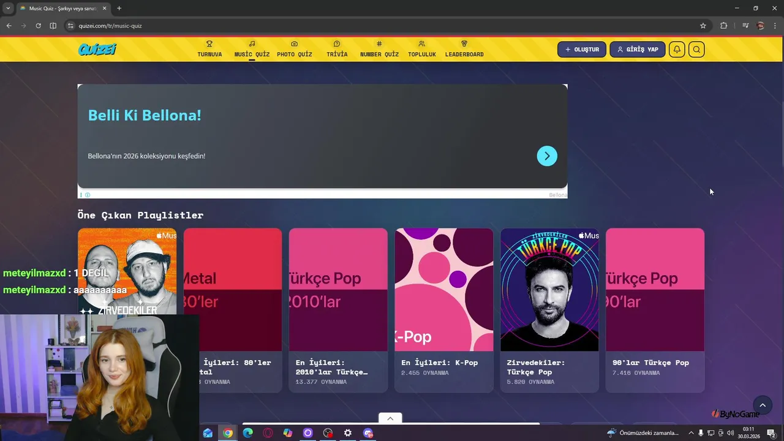Open the volume speaker tray icon

[730, 433]
